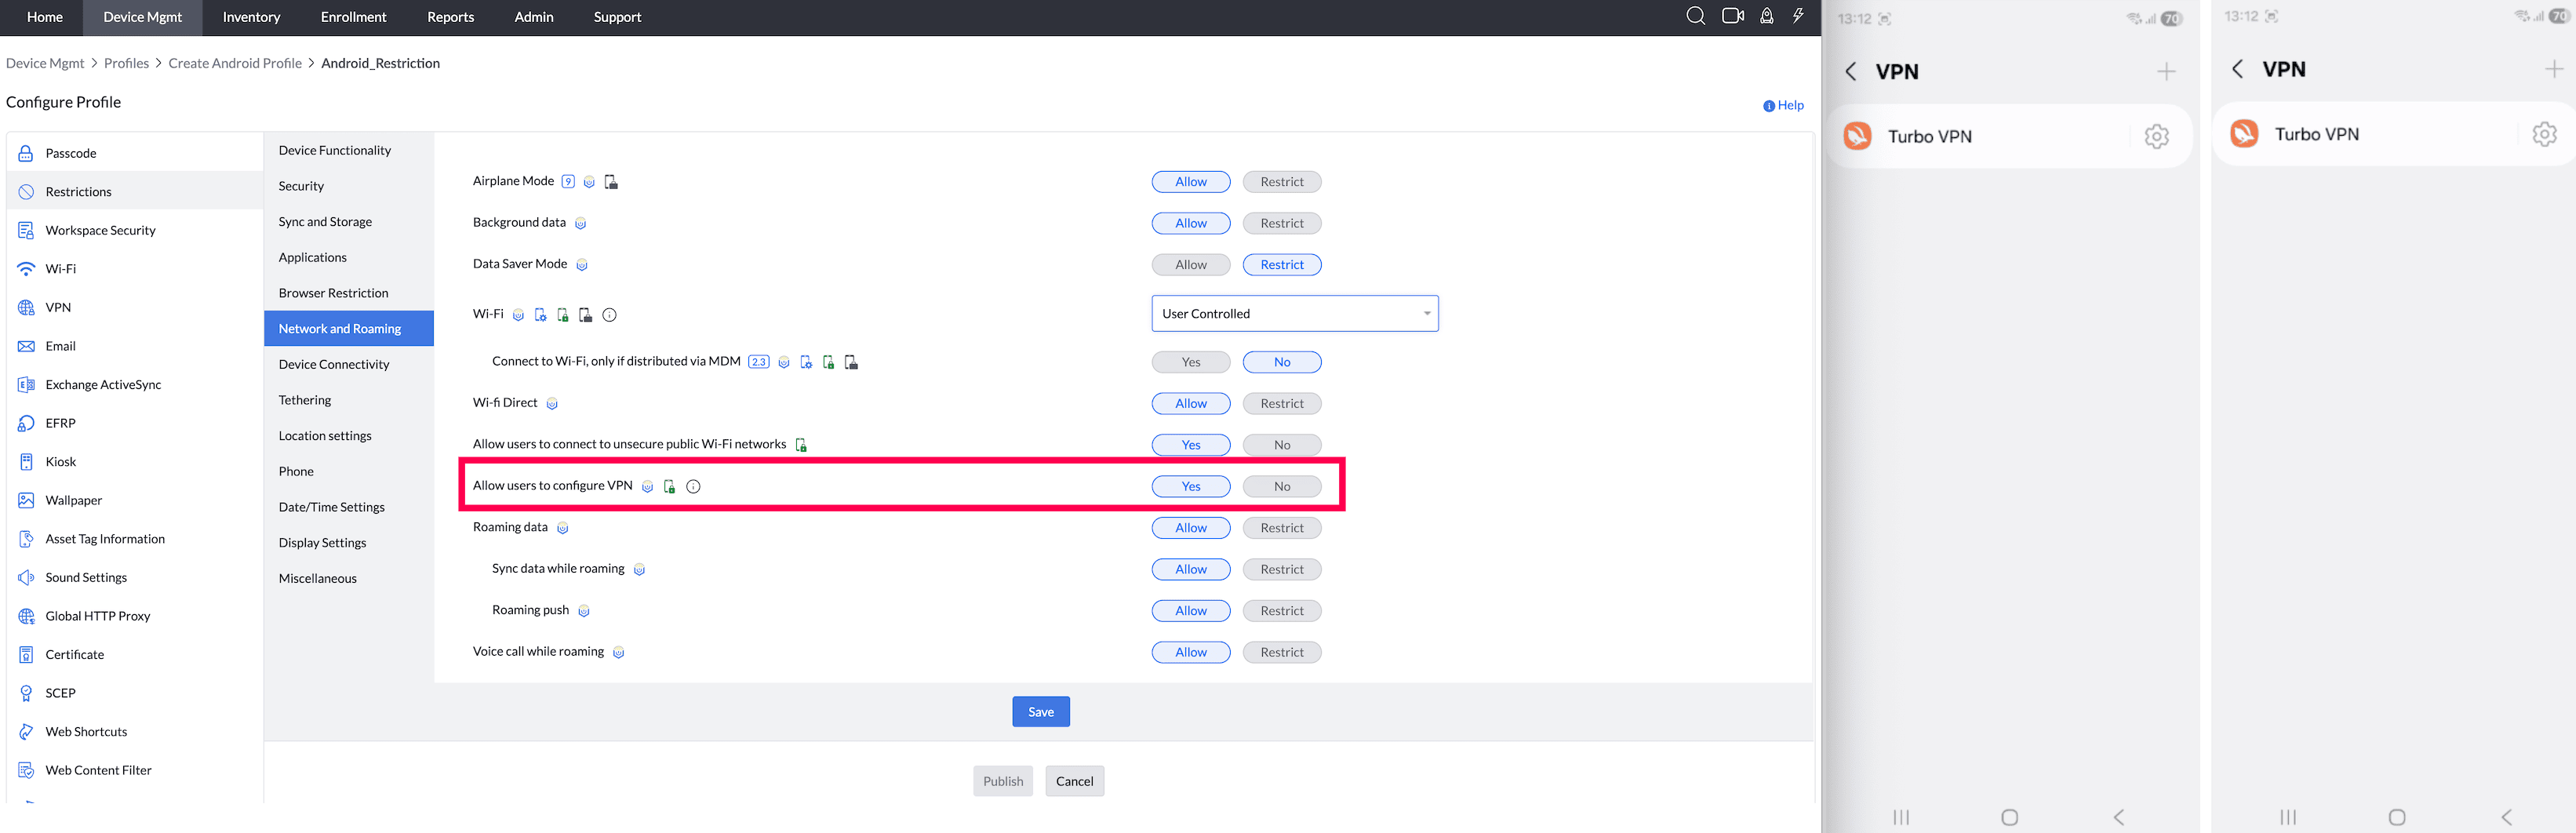The height and width of the screenshot is (833, 2576).
Task: Click the info icon next to Wi-Fi
Action: tap(609, 314)
